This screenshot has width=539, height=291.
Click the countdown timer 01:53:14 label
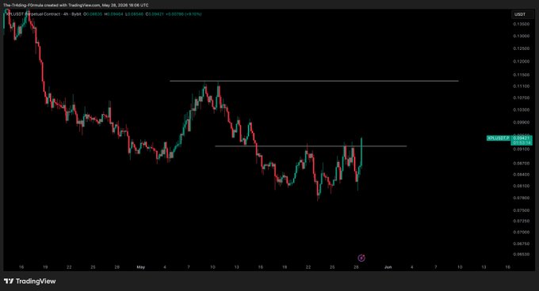522,142
